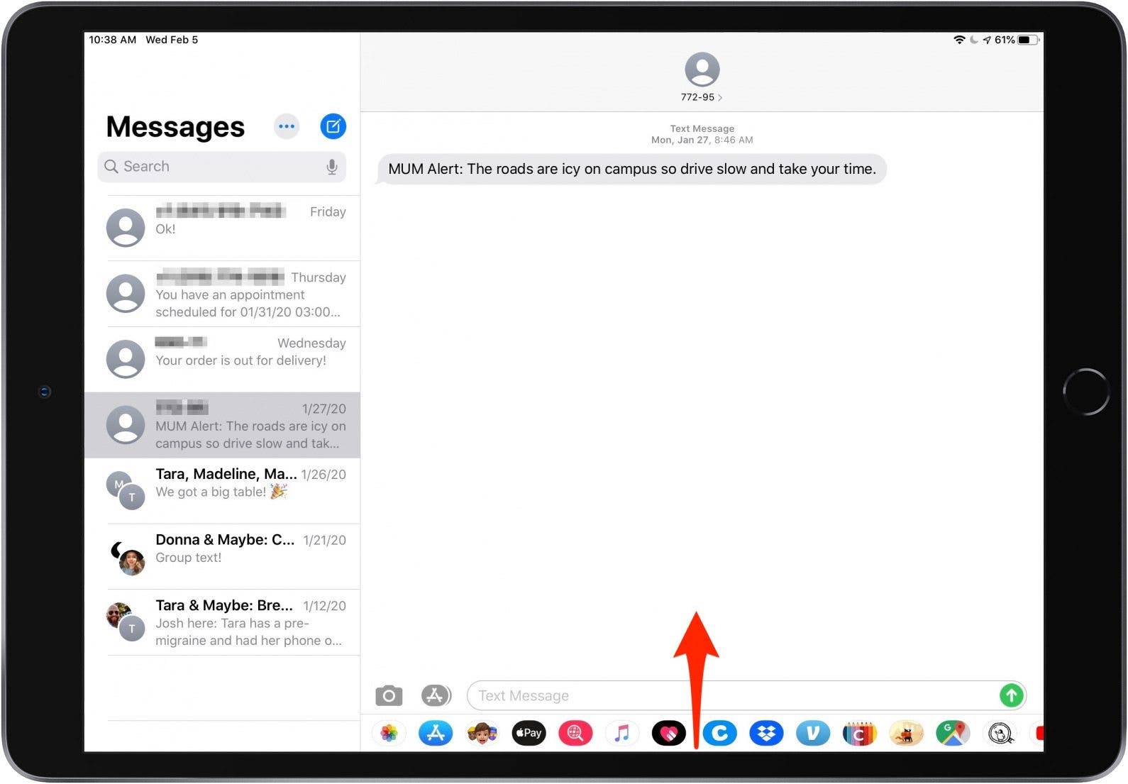Tap the Messages heading
This screenshot has height=784, width=1128.
pyautogui.click(x=175, y=127)
